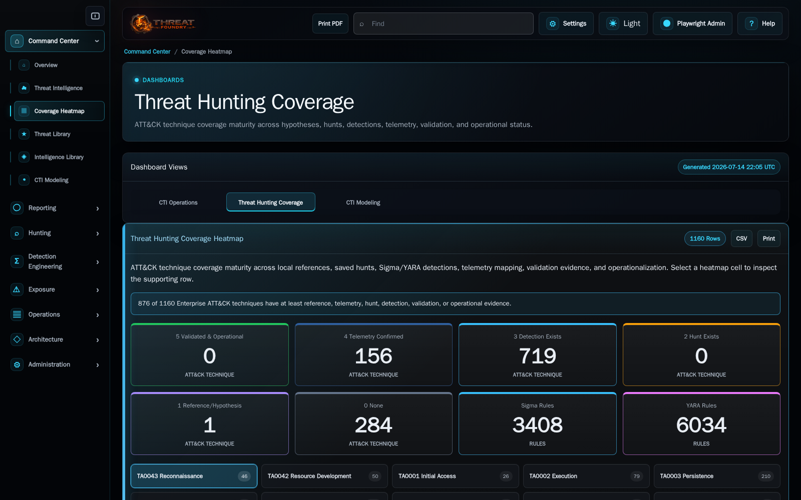Open Overview in the sidebar
The image size is (801, 500).
tap(59, 65)
